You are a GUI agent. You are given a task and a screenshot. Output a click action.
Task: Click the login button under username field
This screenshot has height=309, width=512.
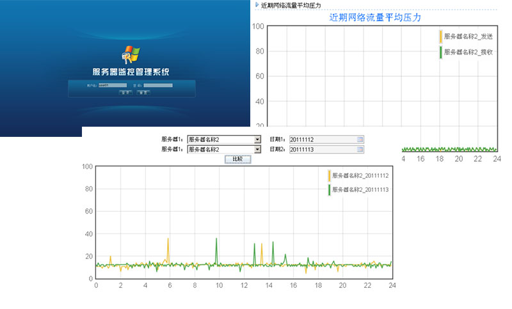[x=125, y=93]
